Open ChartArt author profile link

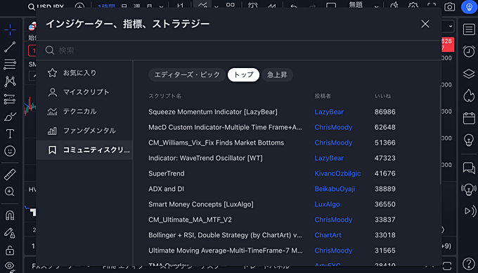[x=328, y=235]
